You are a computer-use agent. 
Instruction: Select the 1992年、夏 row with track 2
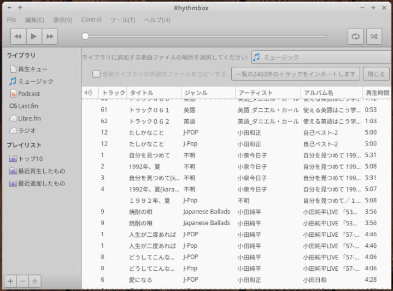(236, 167)
